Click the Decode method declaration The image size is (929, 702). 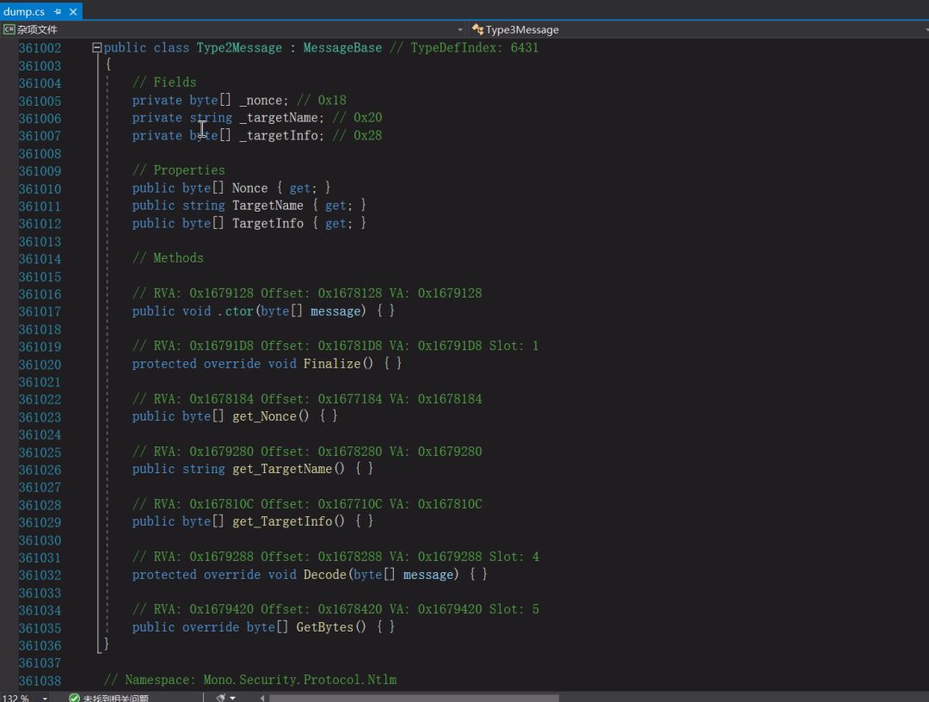pyautogui.click(x=323, y=575)
